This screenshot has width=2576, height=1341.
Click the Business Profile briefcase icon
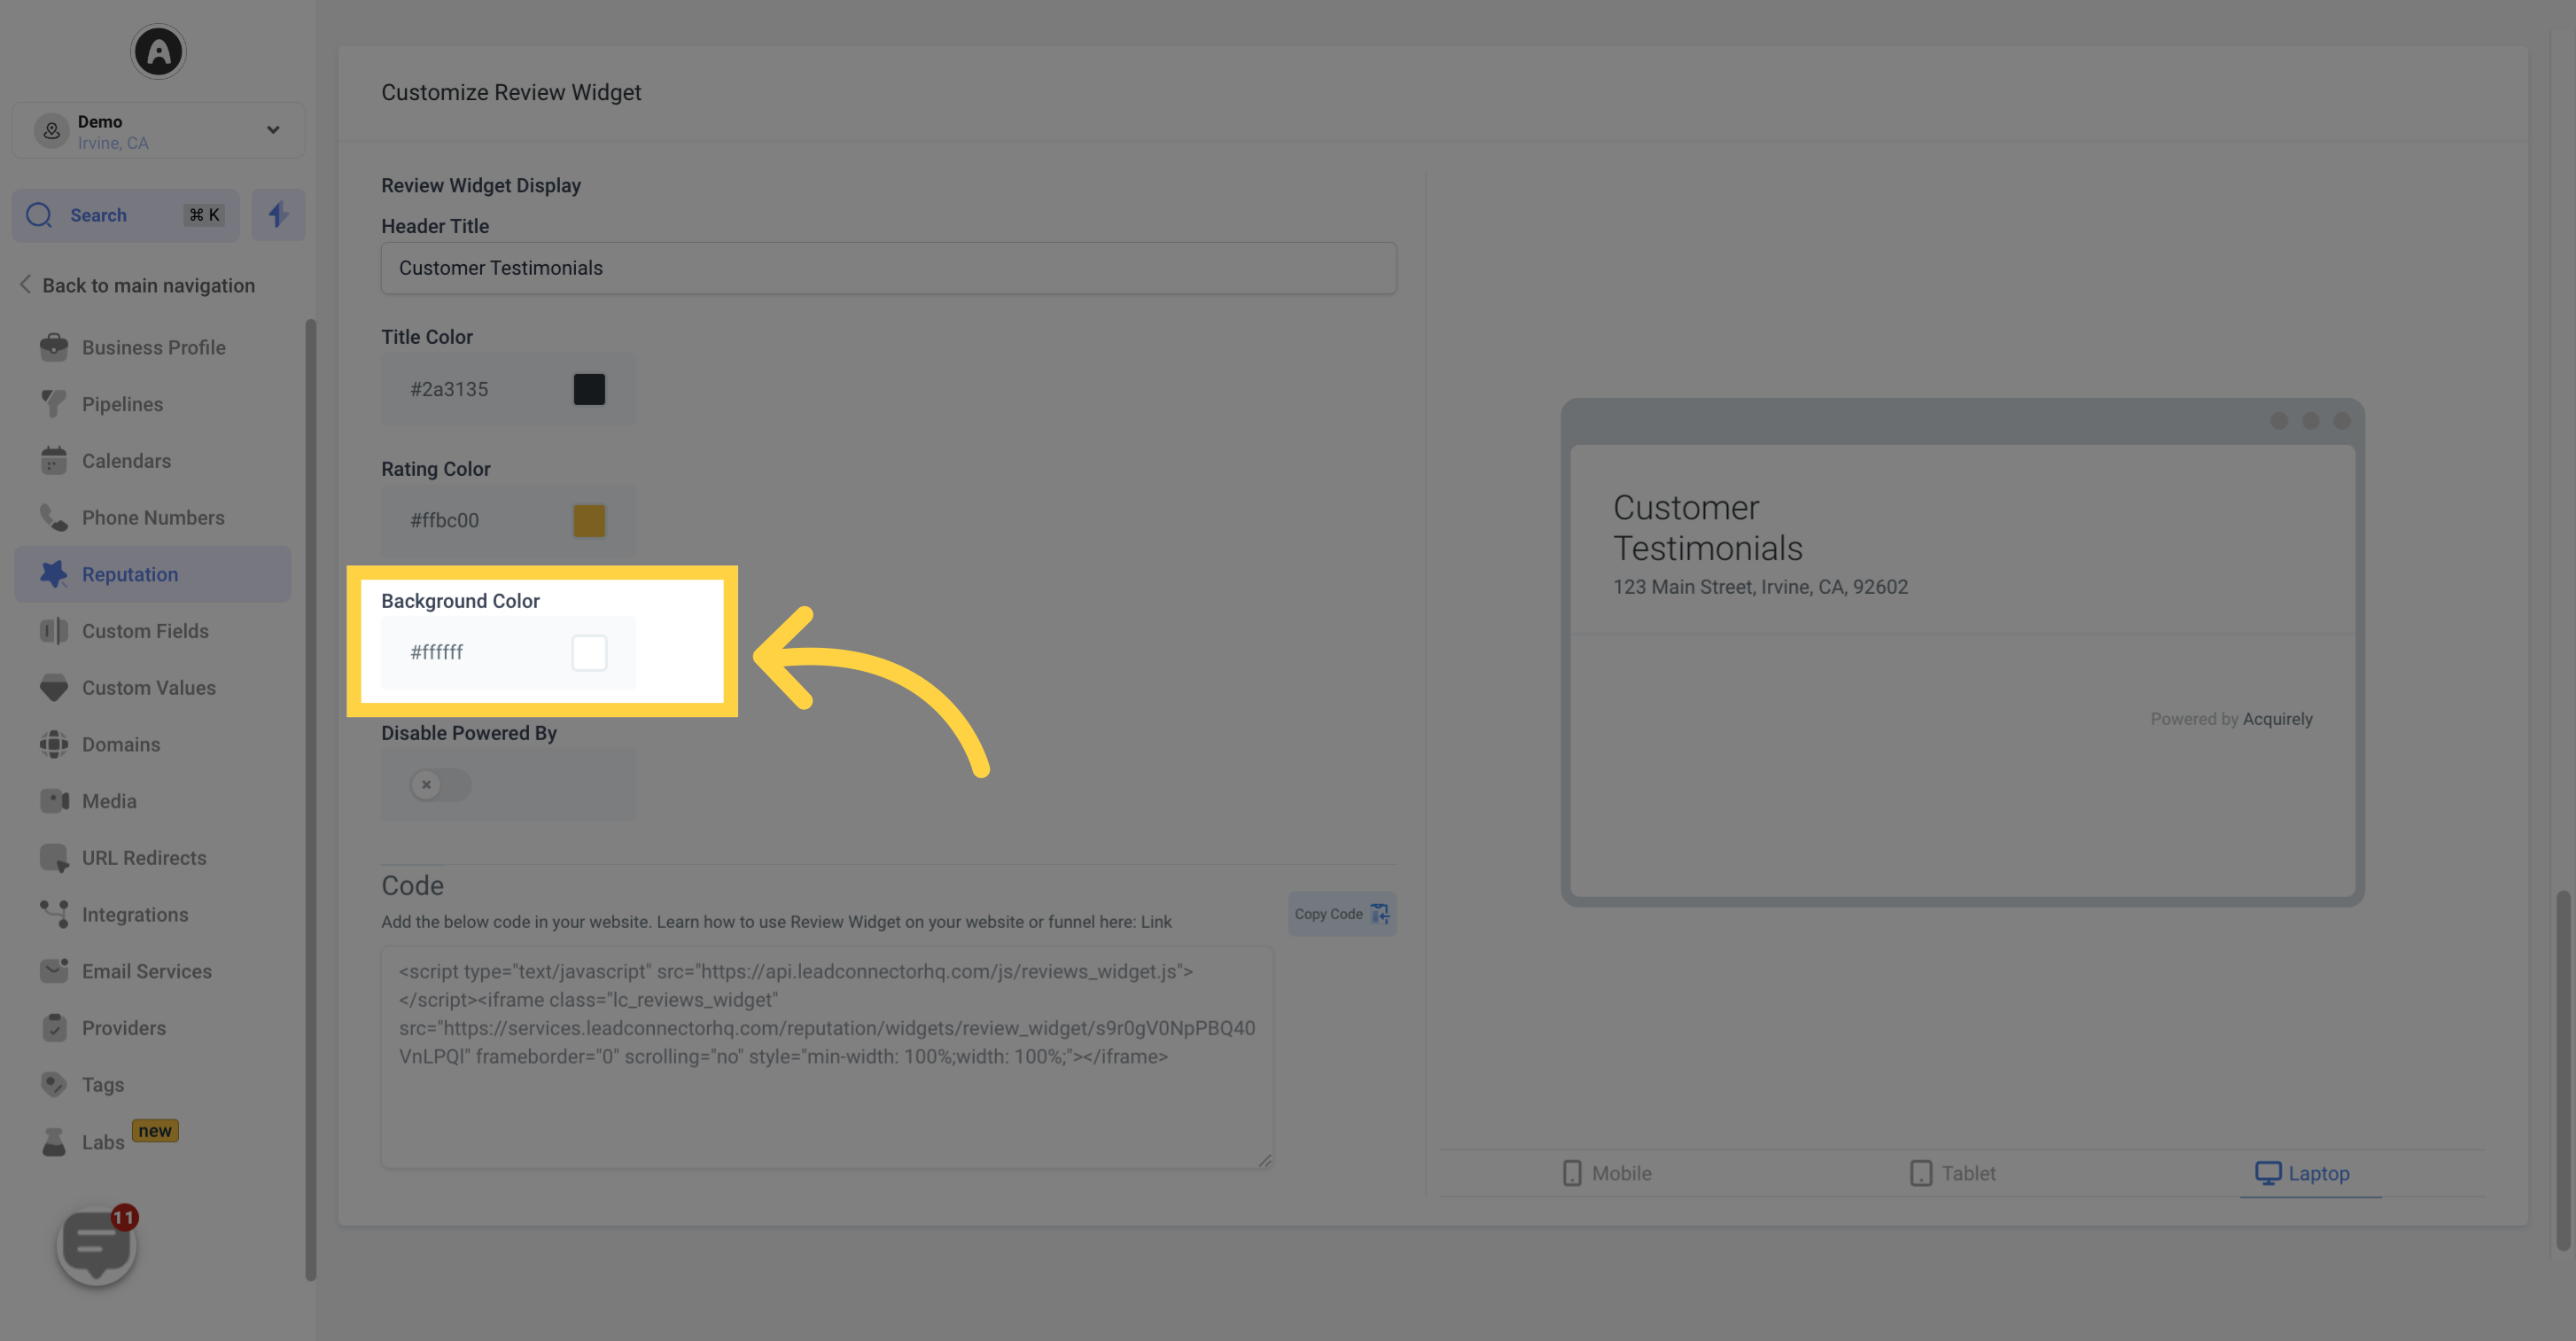point(54,347)
